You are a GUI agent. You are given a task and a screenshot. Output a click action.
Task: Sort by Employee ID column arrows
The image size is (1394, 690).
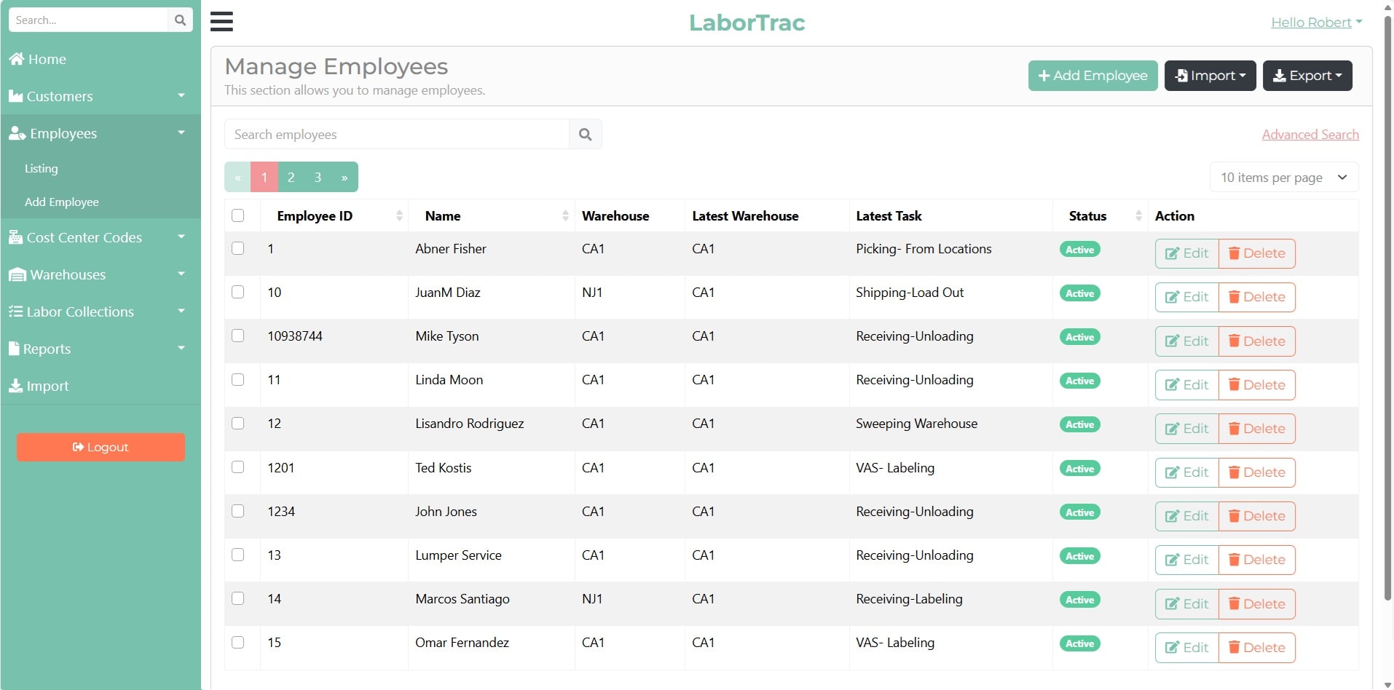[399, 215]
